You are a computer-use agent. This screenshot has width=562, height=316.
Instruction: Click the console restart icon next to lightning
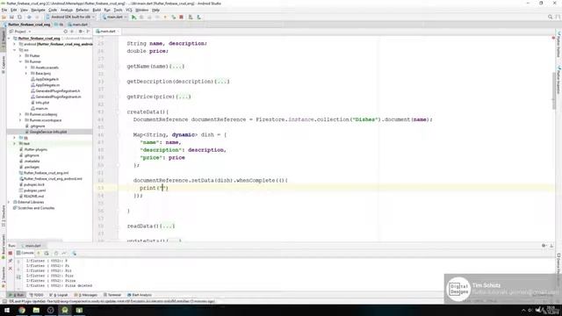coord(47,253)
